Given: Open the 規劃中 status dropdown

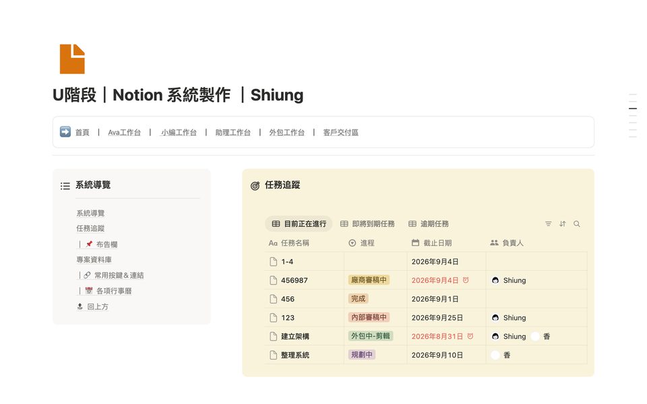Looking at the screenshot, I should tap(361, 355).
